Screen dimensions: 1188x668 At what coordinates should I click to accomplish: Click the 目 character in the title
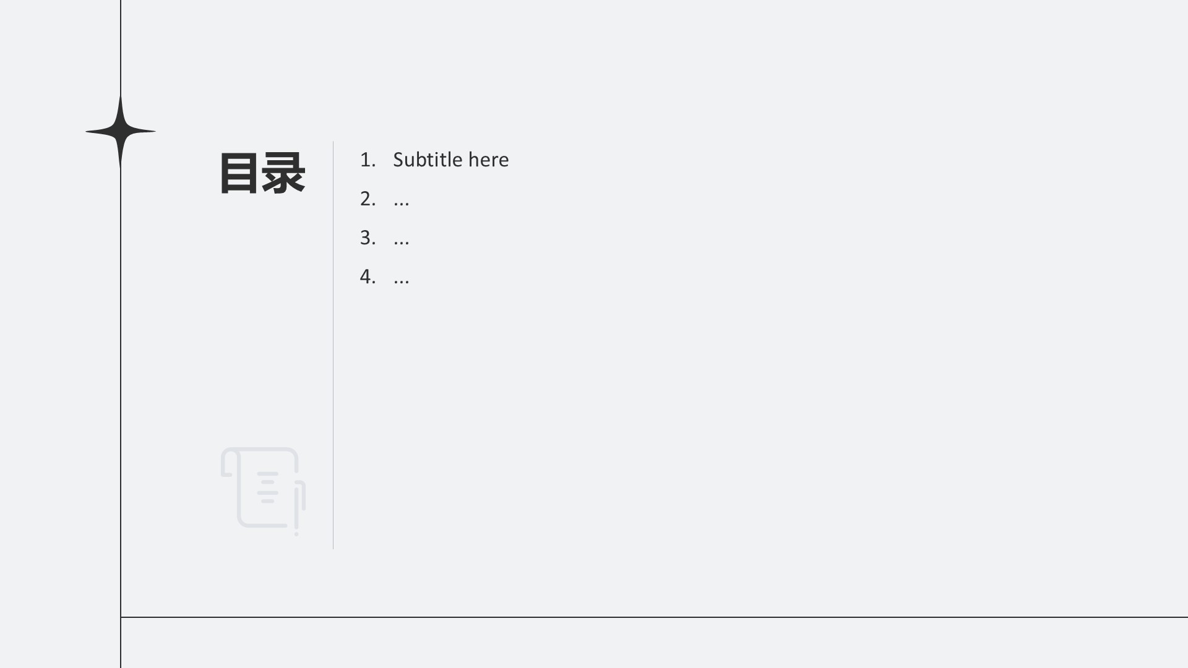point(239,173)
